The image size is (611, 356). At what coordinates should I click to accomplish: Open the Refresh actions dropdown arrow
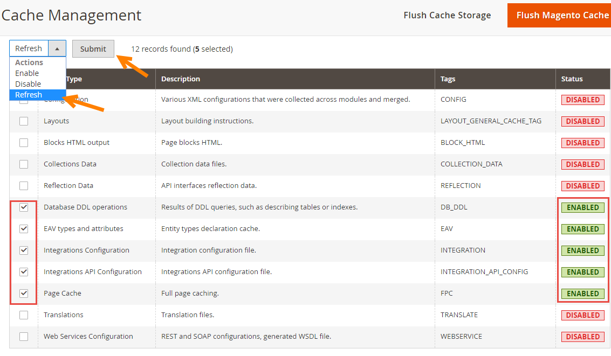point(57,48)
